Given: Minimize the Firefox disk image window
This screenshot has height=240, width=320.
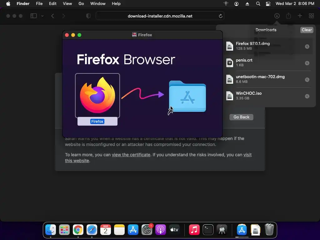Looking at the screenshot, I should [73, 35].
